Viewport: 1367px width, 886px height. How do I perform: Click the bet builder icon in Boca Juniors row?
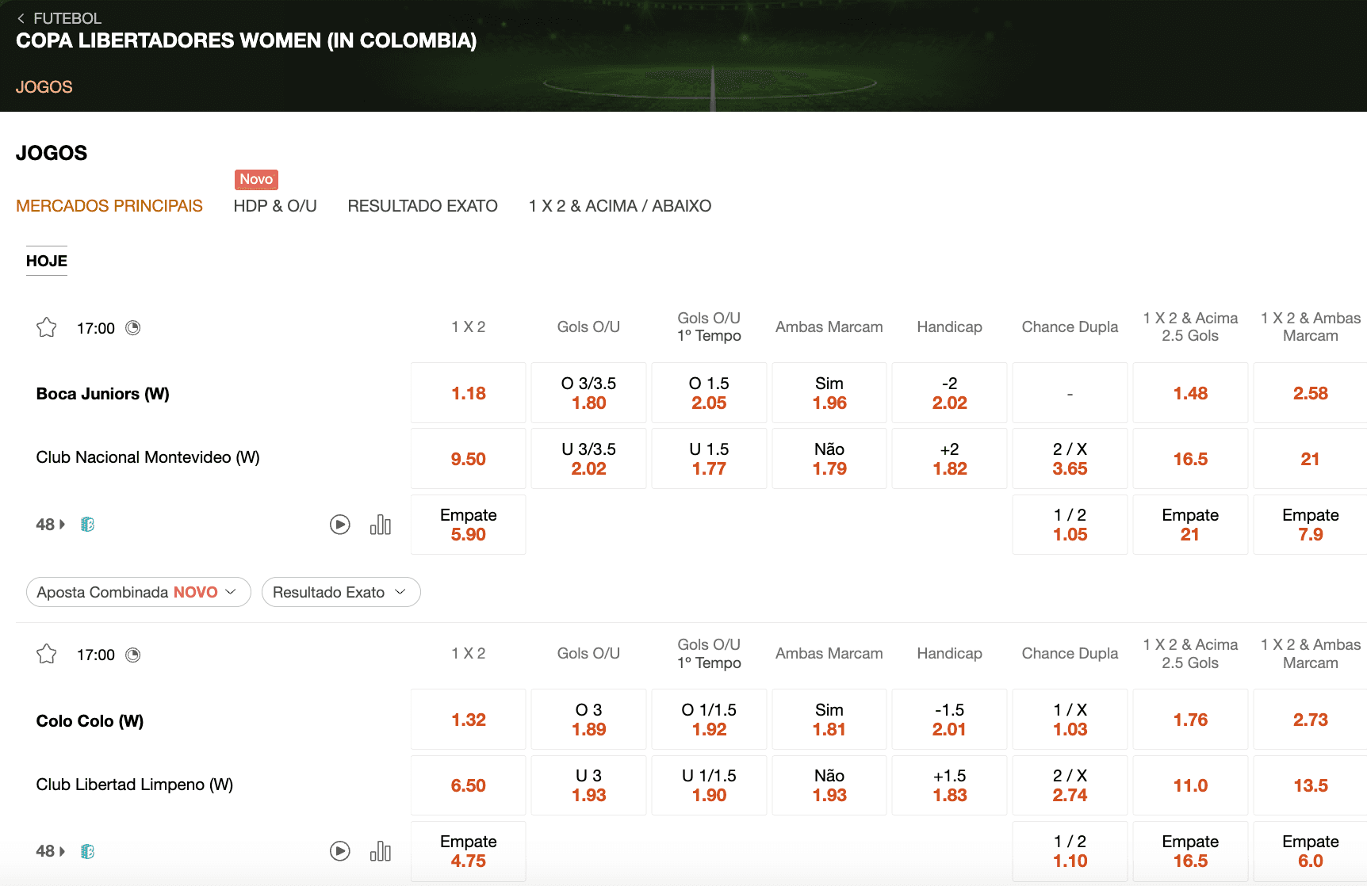point(88,524)
